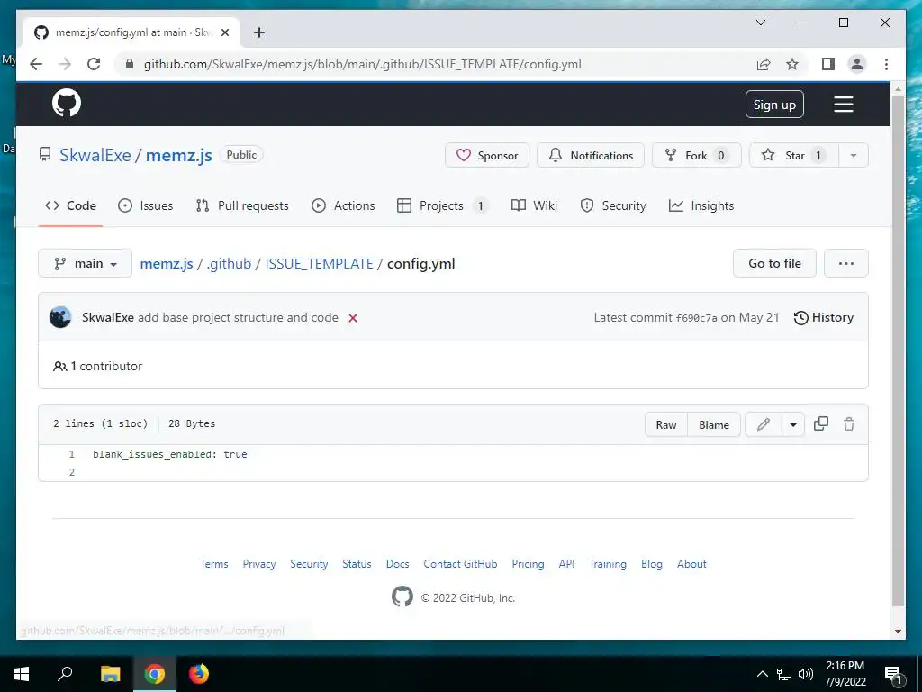Screen dimensions: 922x692
Task: Open the Blame view
Action: pos(714,425)
